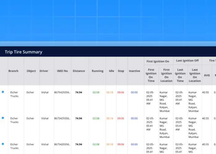Screen dimensions: 216x154
Task: Expand the first Eicher Trucks row
Action: pos(3,92)
